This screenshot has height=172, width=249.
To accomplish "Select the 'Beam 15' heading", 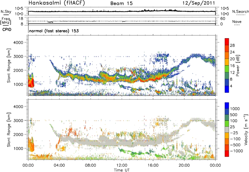I will (x=121, y=3).
